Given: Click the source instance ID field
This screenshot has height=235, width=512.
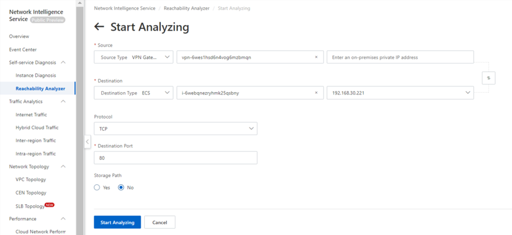Looking at the screenshot, I should pyautogui.click(x=250, y=57).
